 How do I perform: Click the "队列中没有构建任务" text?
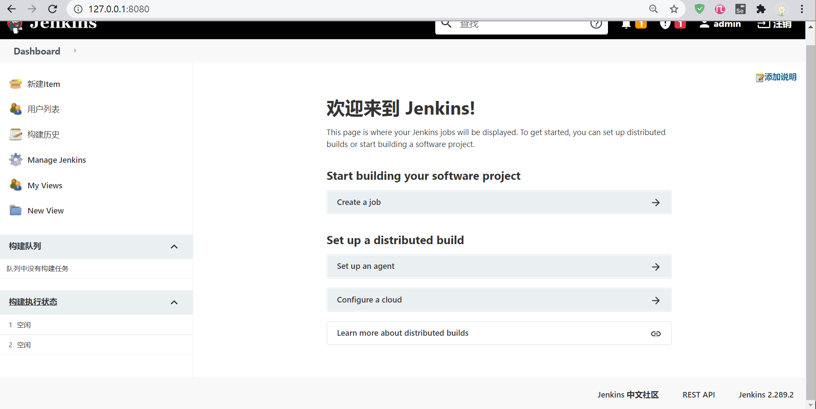[38, 269]
